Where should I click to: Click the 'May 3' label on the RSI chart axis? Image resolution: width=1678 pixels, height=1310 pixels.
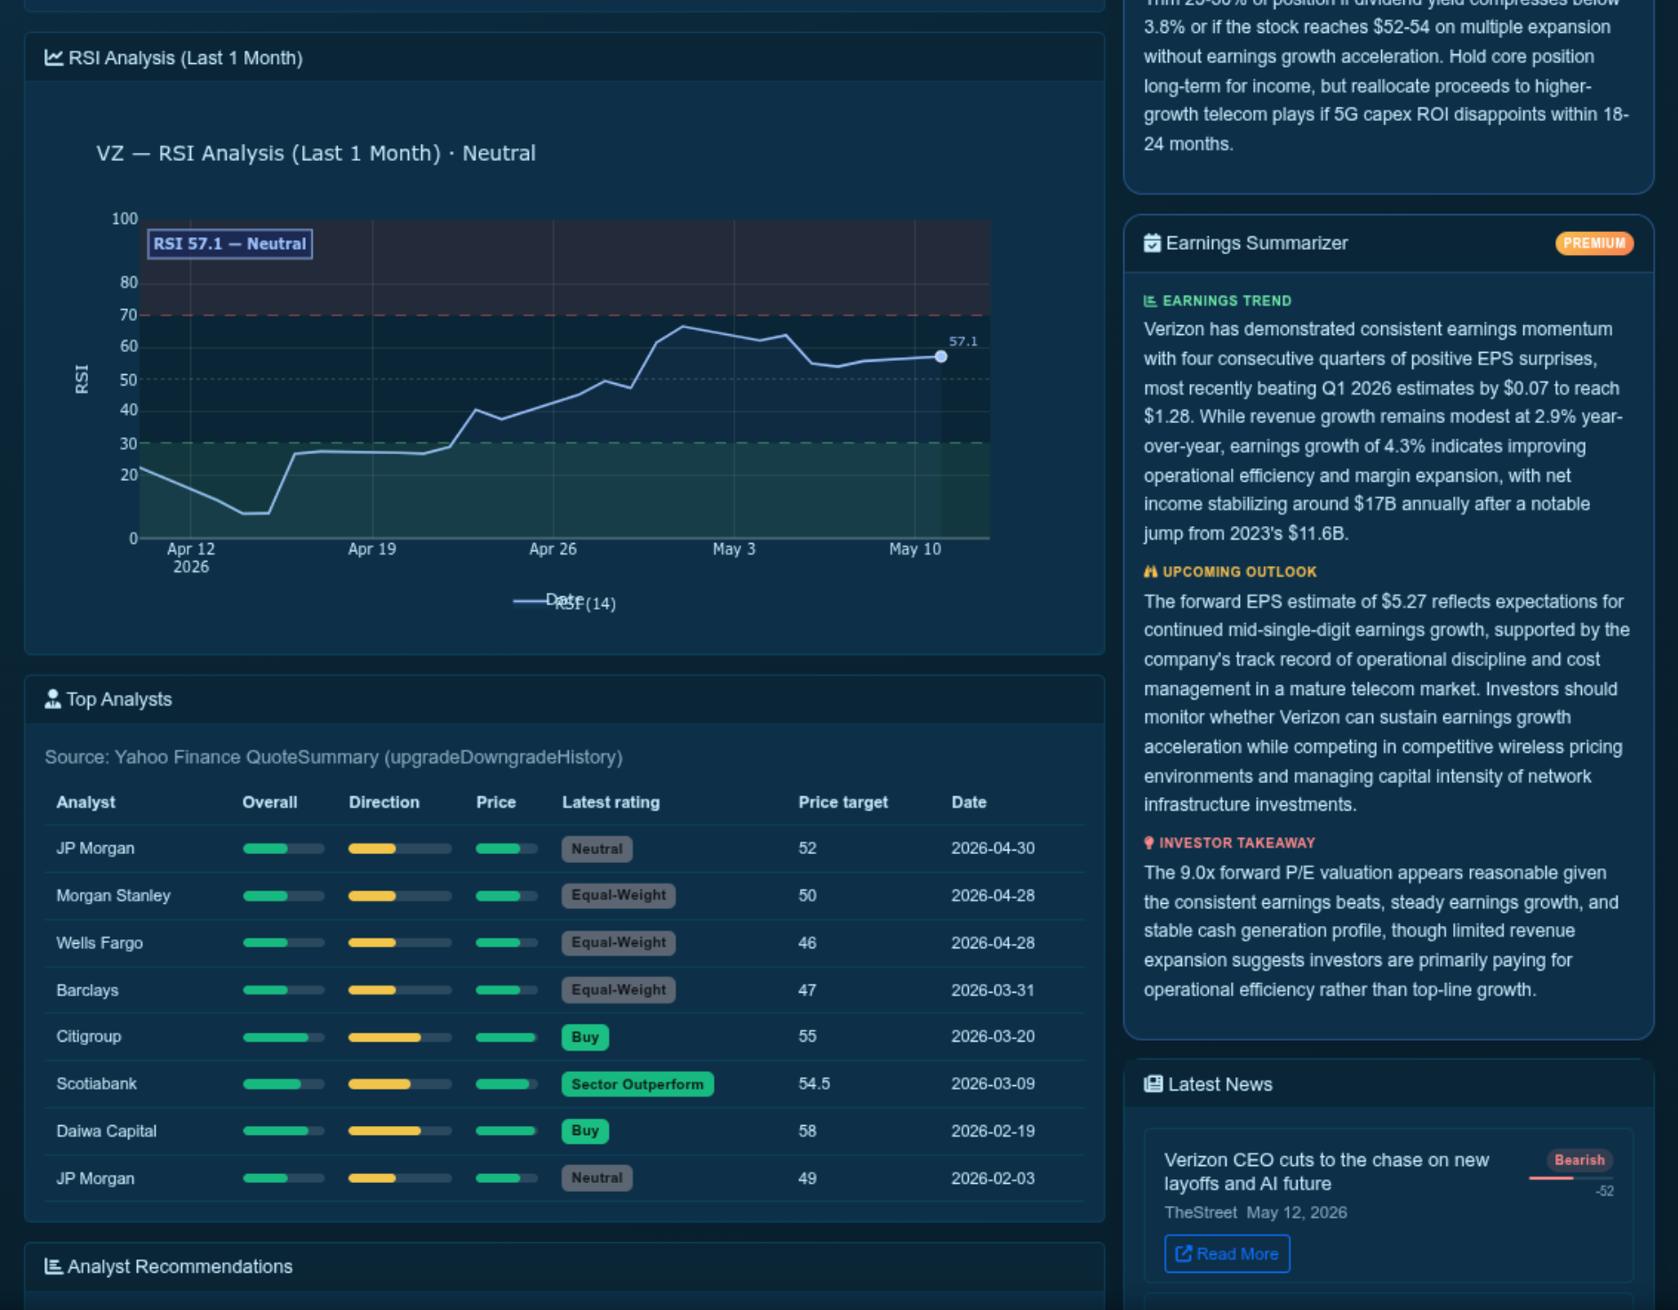(733, 549)
